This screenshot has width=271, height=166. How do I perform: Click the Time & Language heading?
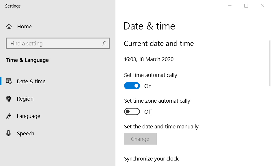click(27, 60)
